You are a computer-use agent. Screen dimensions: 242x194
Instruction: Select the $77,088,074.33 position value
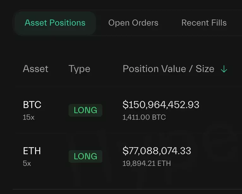pyautogui.click(x=157, y=151)
